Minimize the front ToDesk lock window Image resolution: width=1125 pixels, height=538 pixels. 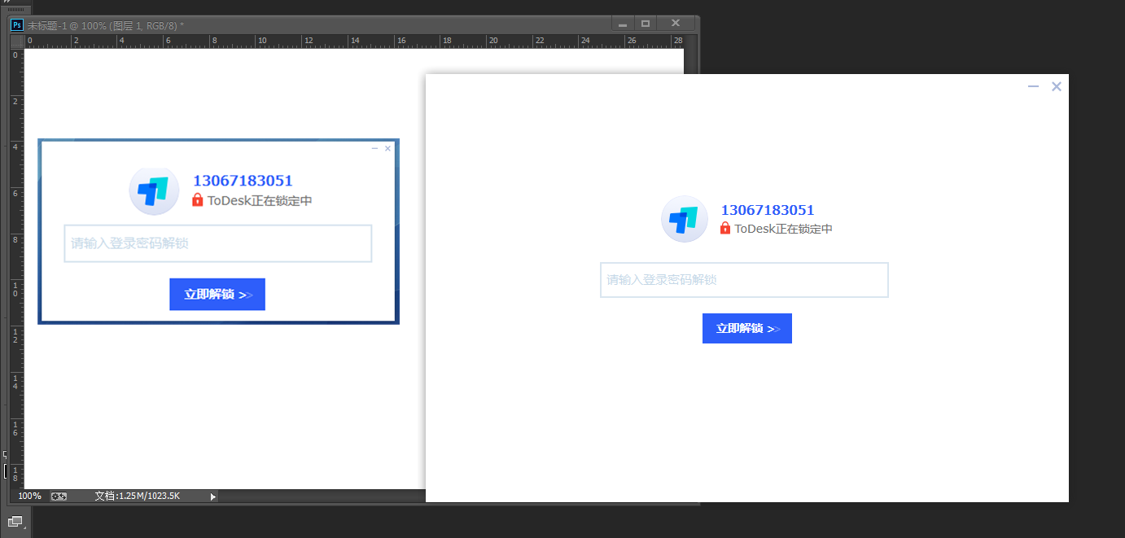click(1034, 86)
